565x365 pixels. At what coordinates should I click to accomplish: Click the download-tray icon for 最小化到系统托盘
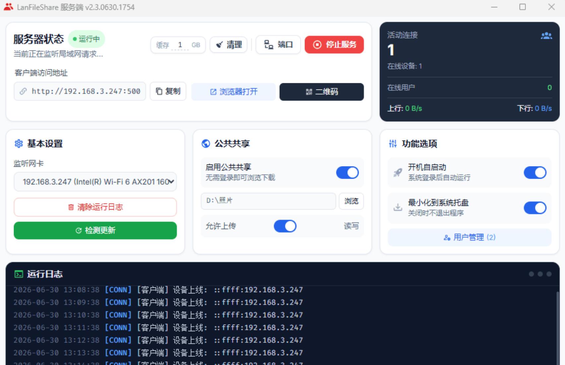point(398,208)
